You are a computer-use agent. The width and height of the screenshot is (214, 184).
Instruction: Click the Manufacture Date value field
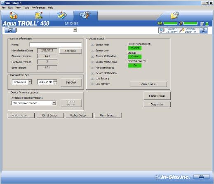(47, 51)
